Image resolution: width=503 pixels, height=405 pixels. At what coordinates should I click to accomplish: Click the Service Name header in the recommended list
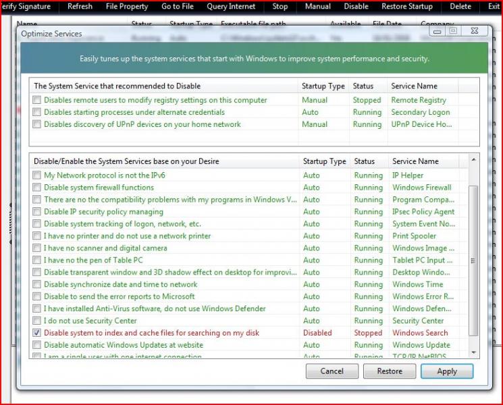[414, 86]
